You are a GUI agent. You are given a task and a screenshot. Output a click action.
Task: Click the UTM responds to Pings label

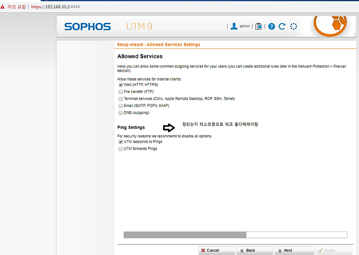point(143,142)
